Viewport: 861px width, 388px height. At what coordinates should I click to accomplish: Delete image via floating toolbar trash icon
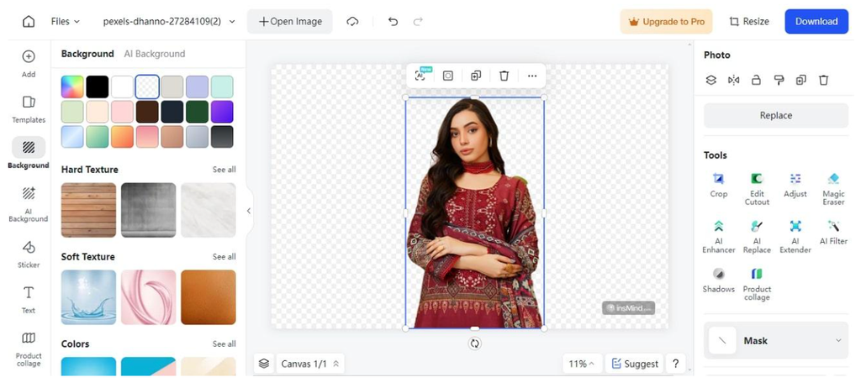click(504, 76)
